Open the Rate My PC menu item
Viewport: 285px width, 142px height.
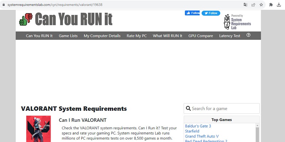click(x=137, y=36)
